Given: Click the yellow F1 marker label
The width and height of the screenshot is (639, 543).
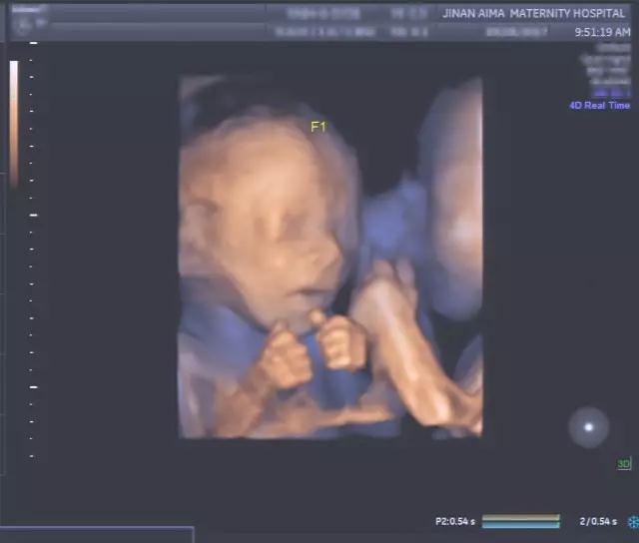Looking at the screenshot, I should (319, 127).
